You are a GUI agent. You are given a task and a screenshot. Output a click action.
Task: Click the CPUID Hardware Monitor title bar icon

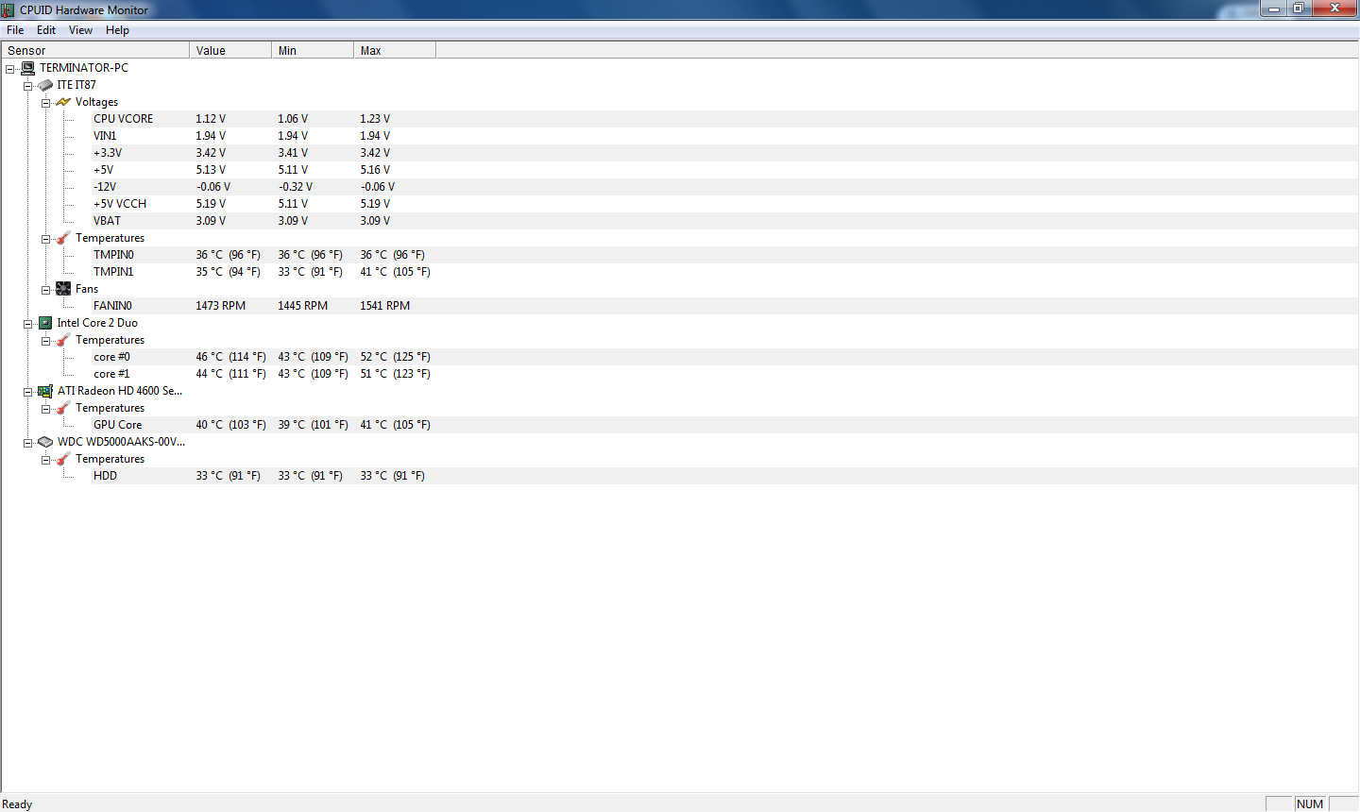[x=8, y=9]
